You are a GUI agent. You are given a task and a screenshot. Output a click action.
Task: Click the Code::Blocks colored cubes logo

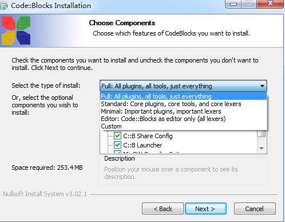pos(16,30)
